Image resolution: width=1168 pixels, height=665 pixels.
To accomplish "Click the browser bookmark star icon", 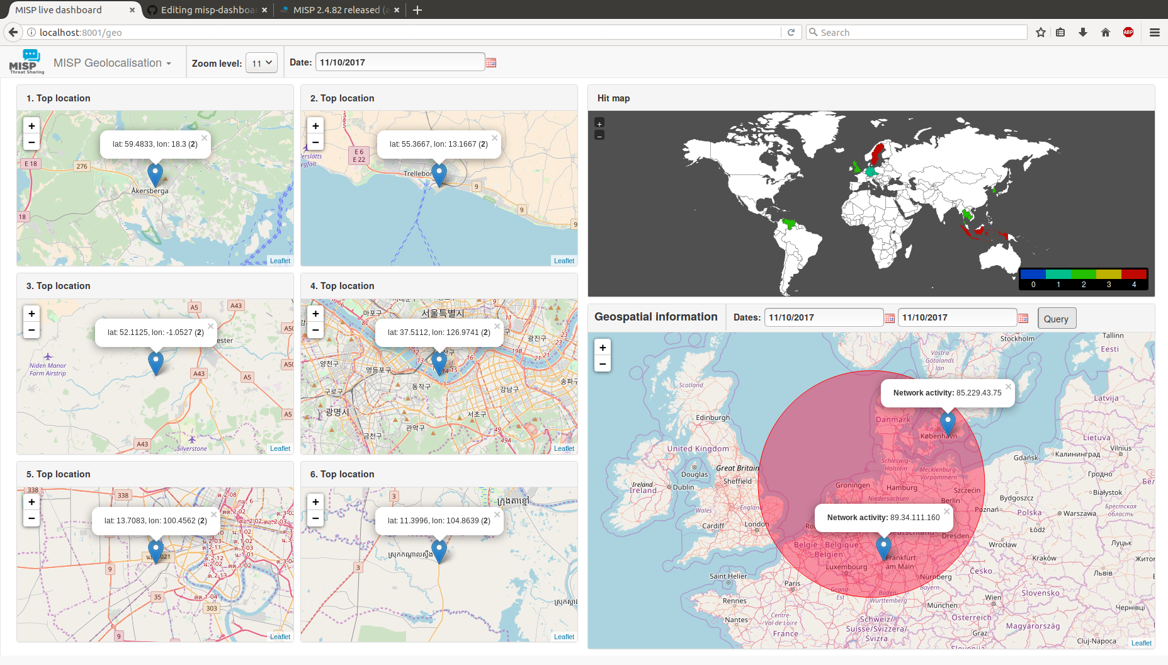I will point(1041,32).
